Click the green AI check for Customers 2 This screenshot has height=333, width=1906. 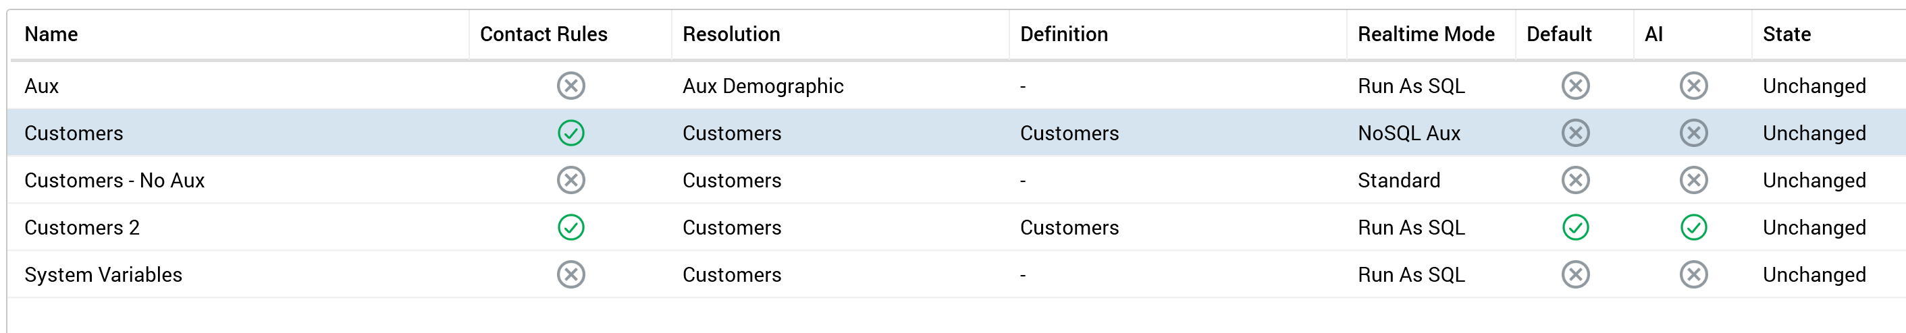1693,227
